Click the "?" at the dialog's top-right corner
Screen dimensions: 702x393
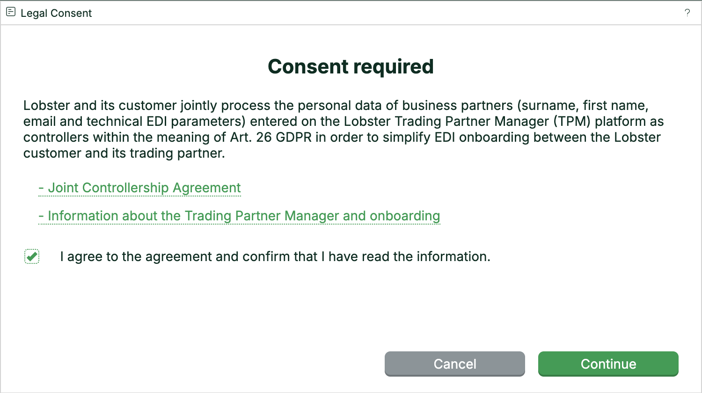tap(687, 13)
